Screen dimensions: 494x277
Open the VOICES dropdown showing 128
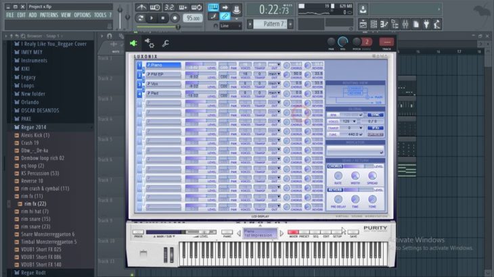[x=350, y=122]
